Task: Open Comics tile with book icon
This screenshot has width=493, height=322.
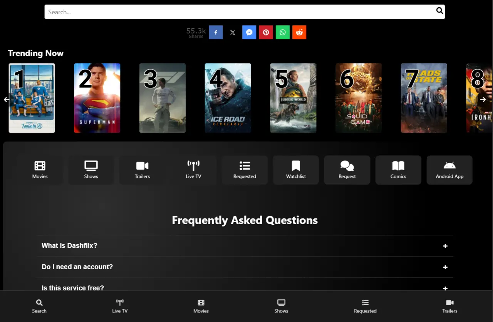Action: pos(398,170)
